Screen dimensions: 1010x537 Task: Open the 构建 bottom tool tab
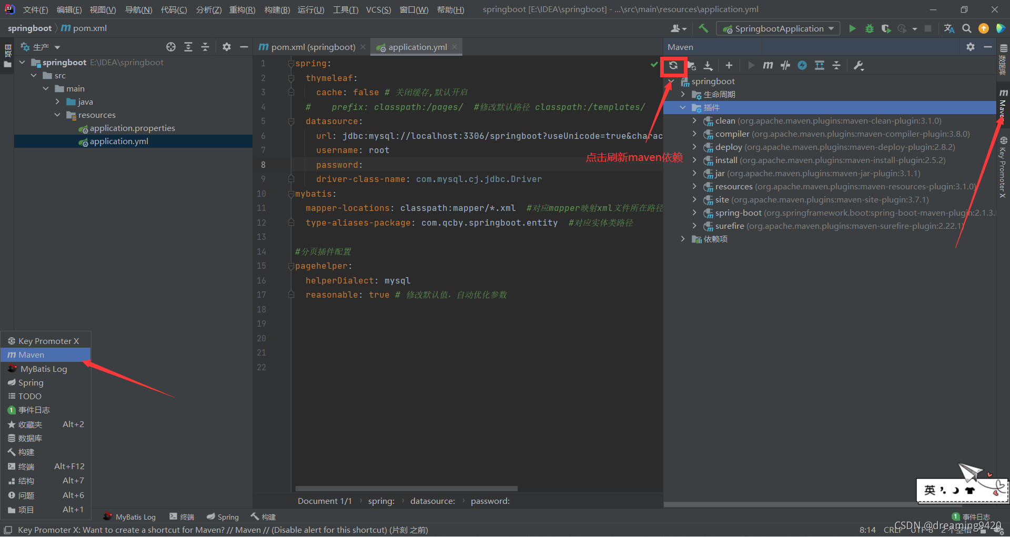264,517
